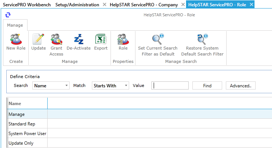This screenshot has height=148, width=272.
Task: Close the Setup/Administration tab
Action: pyautogui.click(x=105, y=5)
